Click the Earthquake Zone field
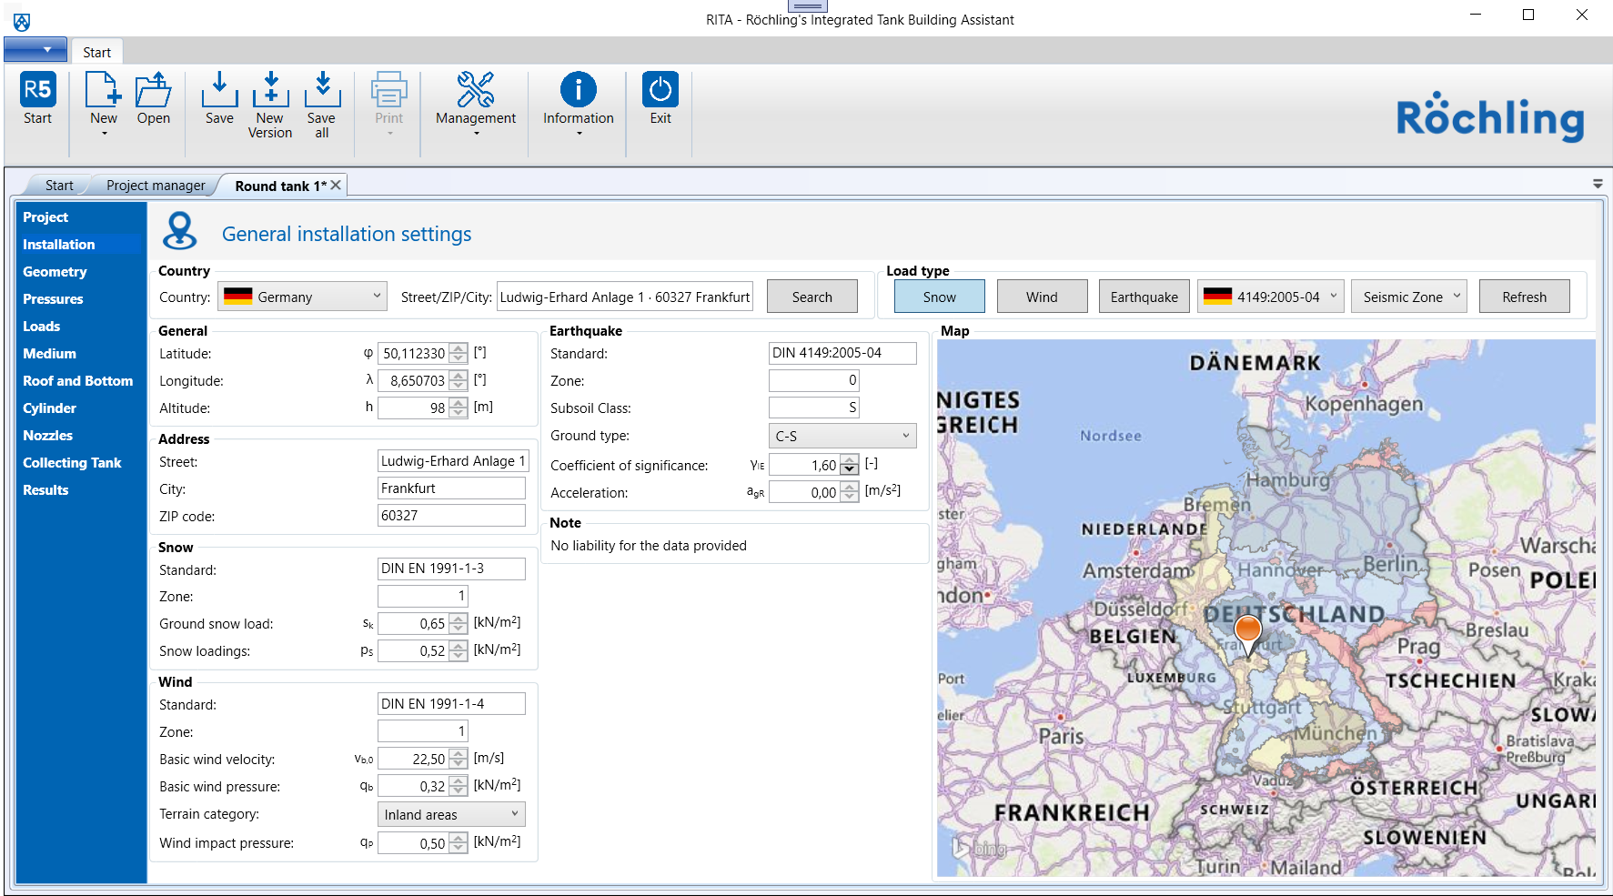This screenshot has height=896, width=1613. click(x=814, y=380)
